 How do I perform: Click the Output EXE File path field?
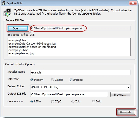click(69, 94)
